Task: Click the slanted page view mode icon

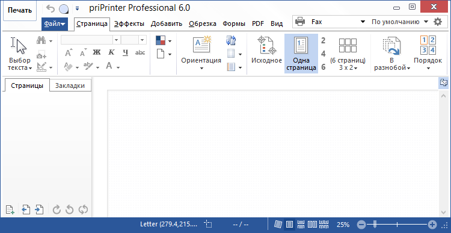Action: [x=278, y=225]
